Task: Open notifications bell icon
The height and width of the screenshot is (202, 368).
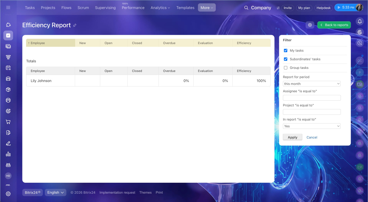Action: tap(360, 21)
